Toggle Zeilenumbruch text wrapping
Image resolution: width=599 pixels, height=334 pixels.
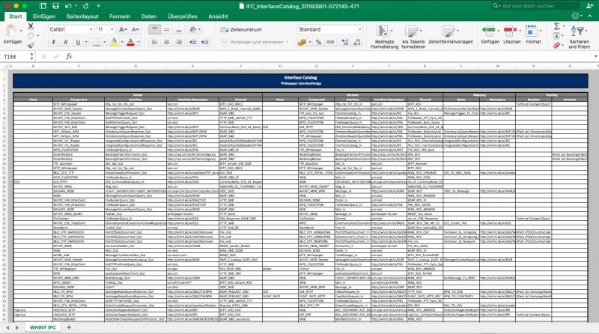click(241, 29)
